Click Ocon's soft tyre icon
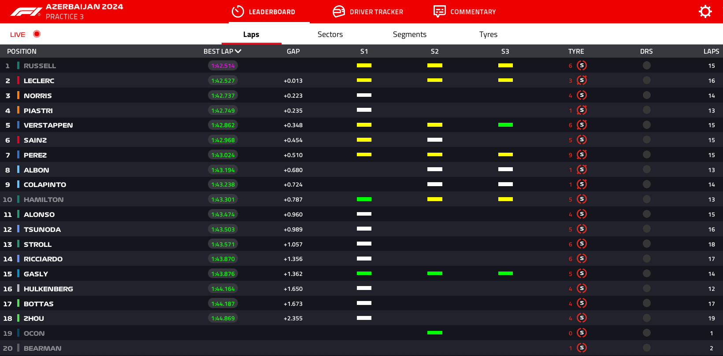The width and height of the screenshot is (723, 356). (582, 333)
